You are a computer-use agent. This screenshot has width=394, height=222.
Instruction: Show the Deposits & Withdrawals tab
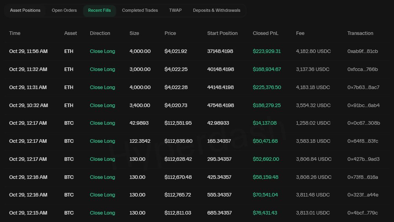(216, 11)
